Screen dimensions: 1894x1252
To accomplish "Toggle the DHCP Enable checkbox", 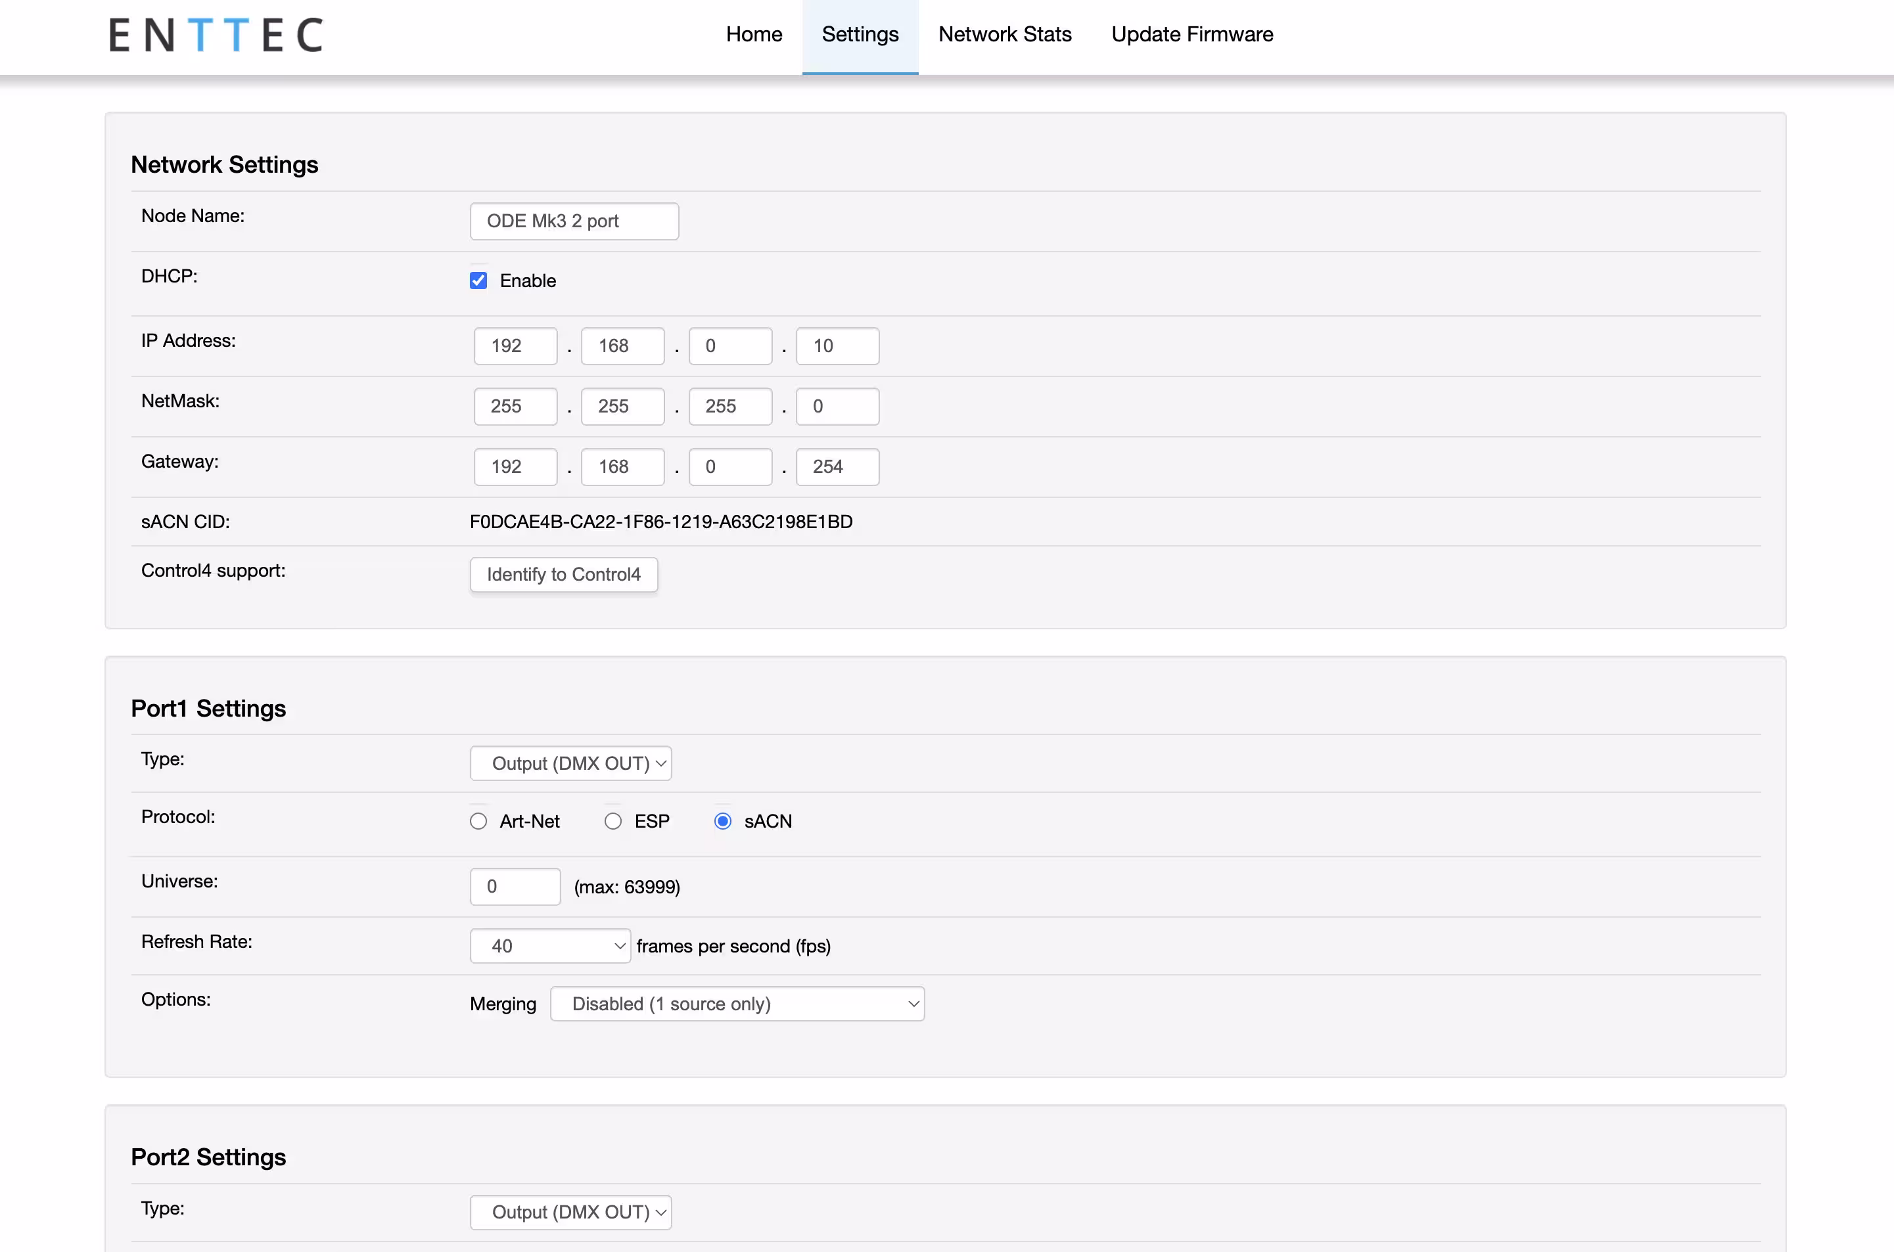I will coord(478,280).
